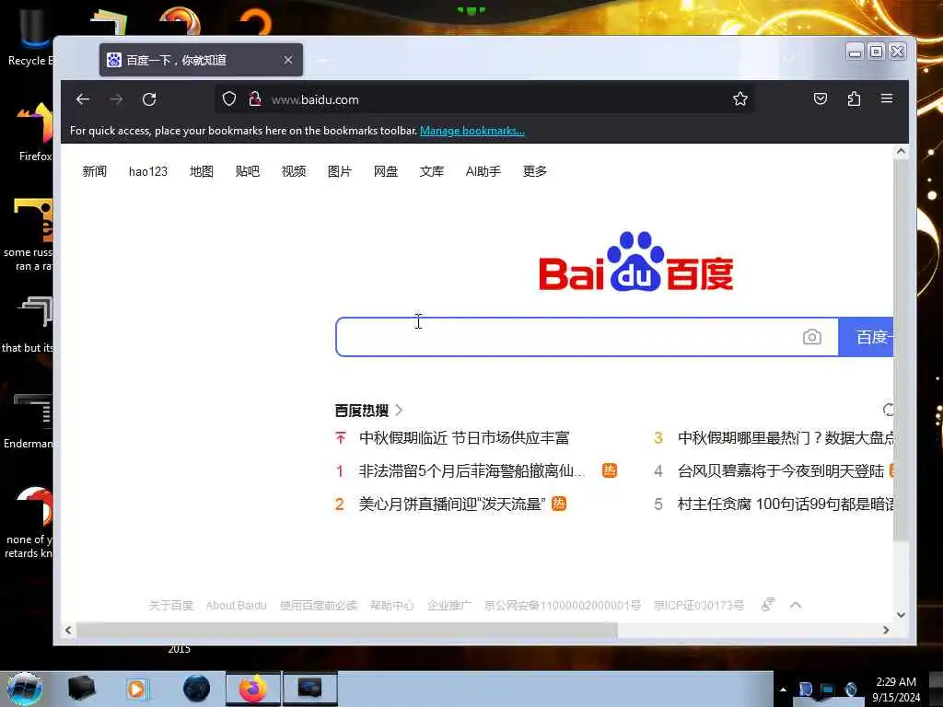
Task: Expand the 更多 menu
Action: (535, 171)
